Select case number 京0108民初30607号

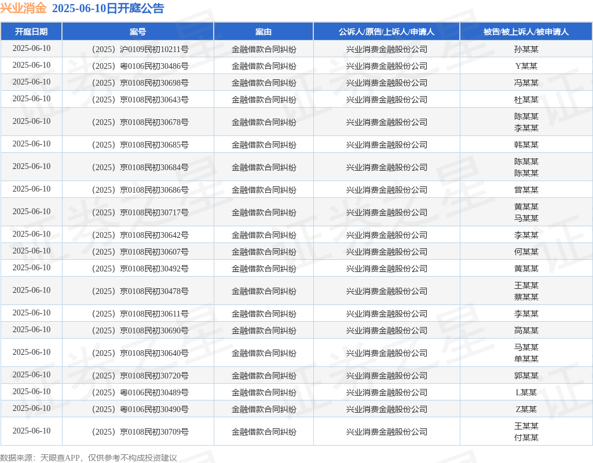click(x=140, y=252)
